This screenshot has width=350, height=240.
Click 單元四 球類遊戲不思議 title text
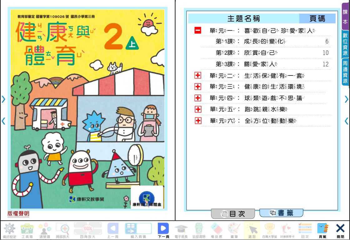click(257, 98)
